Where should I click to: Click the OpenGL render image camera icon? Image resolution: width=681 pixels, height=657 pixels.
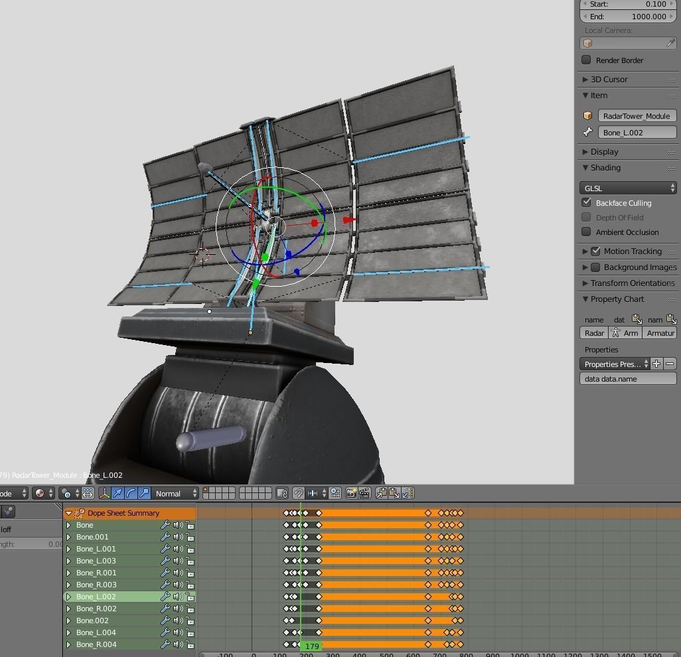coord(351,493)
